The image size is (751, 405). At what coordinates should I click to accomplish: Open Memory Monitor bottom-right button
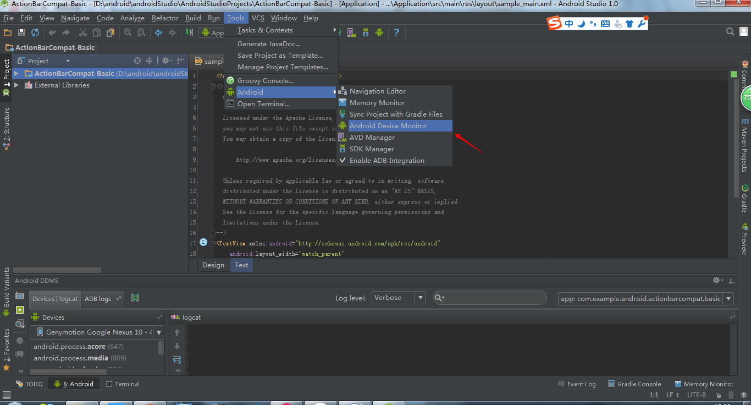pyautogui.click(x=703, y=384)
